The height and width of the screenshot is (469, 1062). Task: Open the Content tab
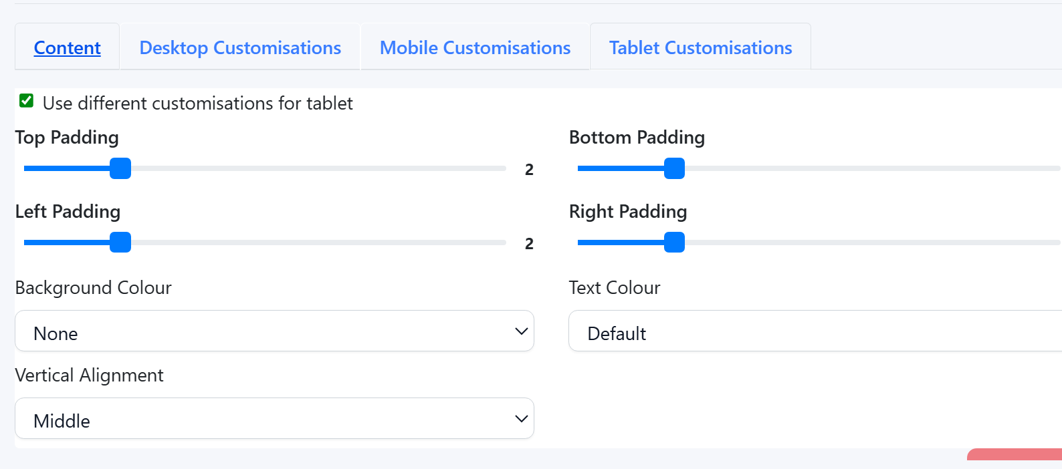(67, 47)
